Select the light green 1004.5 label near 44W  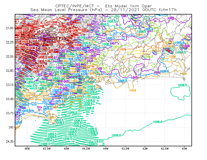pos(117,47)
